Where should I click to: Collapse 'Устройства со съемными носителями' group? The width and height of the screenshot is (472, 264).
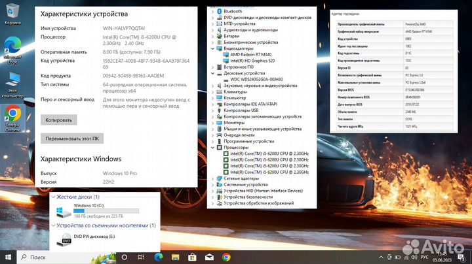(x=53, y=225)
